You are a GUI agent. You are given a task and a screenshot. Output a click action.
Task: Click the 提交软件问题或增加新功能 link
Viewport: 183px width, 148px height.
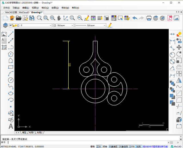pyautogui.click(x=155, y=146)
